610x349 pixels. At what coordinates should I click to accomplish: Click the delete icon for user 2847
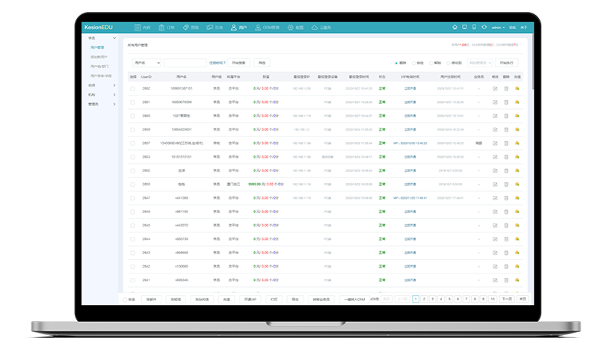[506, 198]
